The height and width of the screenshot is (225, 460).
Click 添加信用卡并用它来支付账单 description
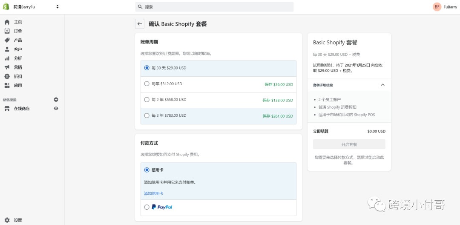pos(170,182)
